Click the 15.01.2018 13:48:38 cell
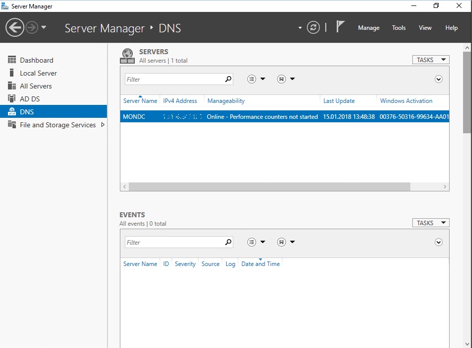Viewport: 472px width, 348px height. pos(349,117)
